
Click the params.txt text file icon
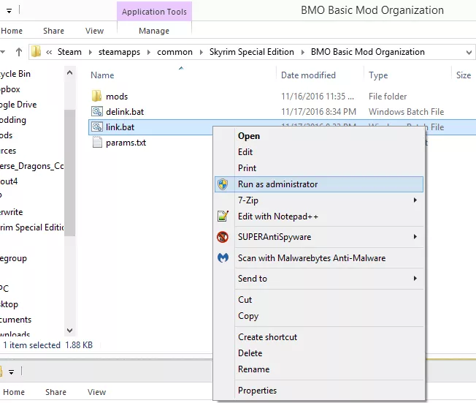[x=97, y=143]
